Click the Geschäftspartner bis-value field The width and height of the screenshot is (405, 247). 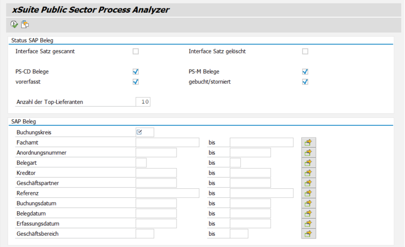250,183
